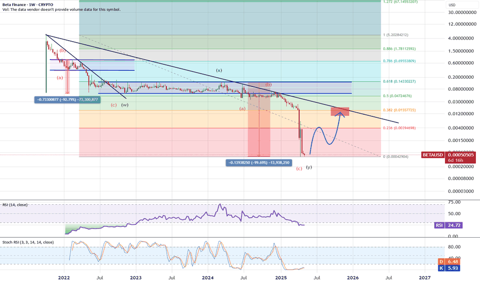Select the 1 (5.20284212) Fibonacci label
The height and width of the screenshot is (283, 480).
click(396, 35)
